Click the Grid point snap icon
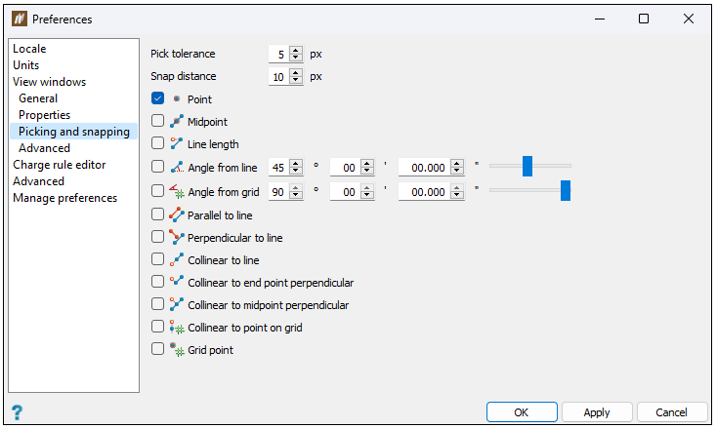Screen dimensions: 717x429 tap(177, 350)
